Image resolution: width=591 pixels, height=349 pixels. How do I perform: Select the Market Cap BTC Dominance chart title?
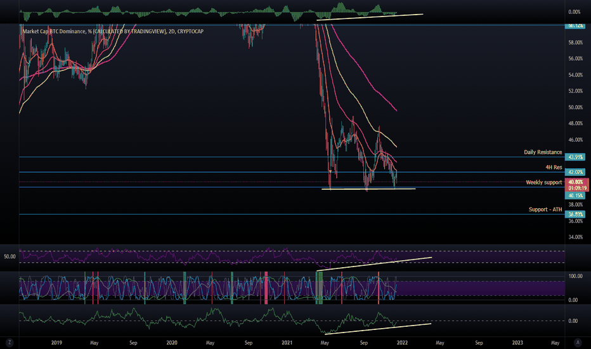(113, 31)
